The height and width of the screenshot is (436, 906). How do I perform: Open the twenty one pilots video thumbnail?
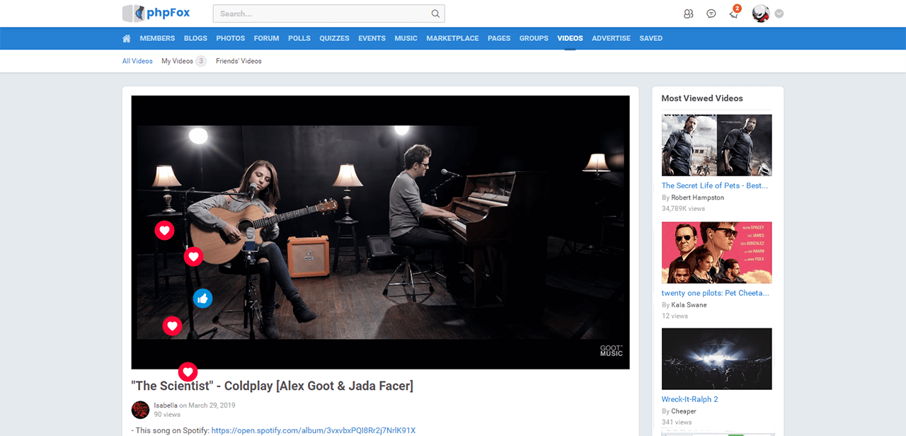point(716,252)
